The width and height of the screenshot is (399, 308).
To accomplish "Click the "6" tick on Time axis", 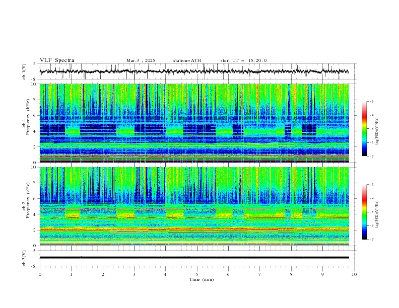I will [x=229, y=274].
